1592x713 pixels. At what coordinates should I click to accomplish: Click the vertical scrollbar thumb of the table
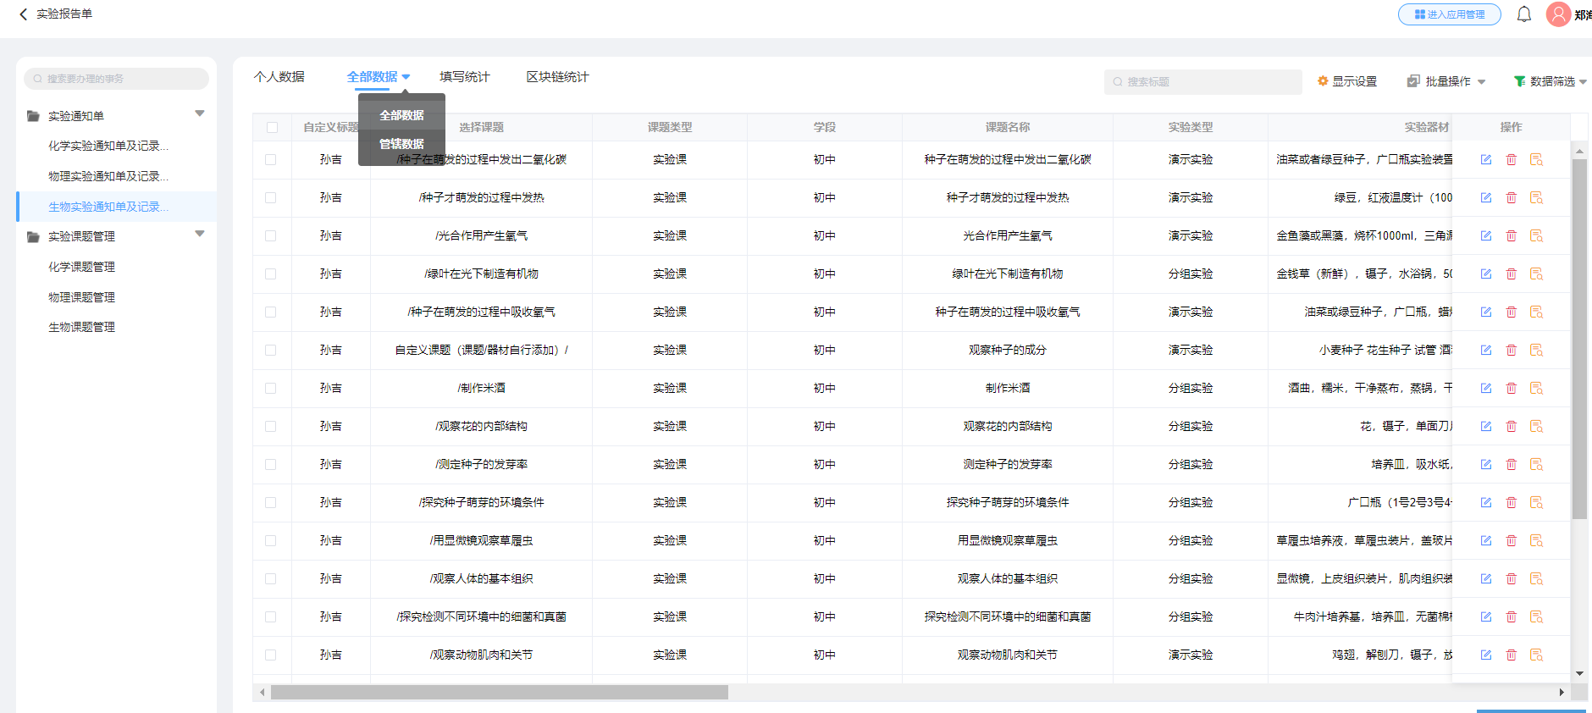point(1579,339)
